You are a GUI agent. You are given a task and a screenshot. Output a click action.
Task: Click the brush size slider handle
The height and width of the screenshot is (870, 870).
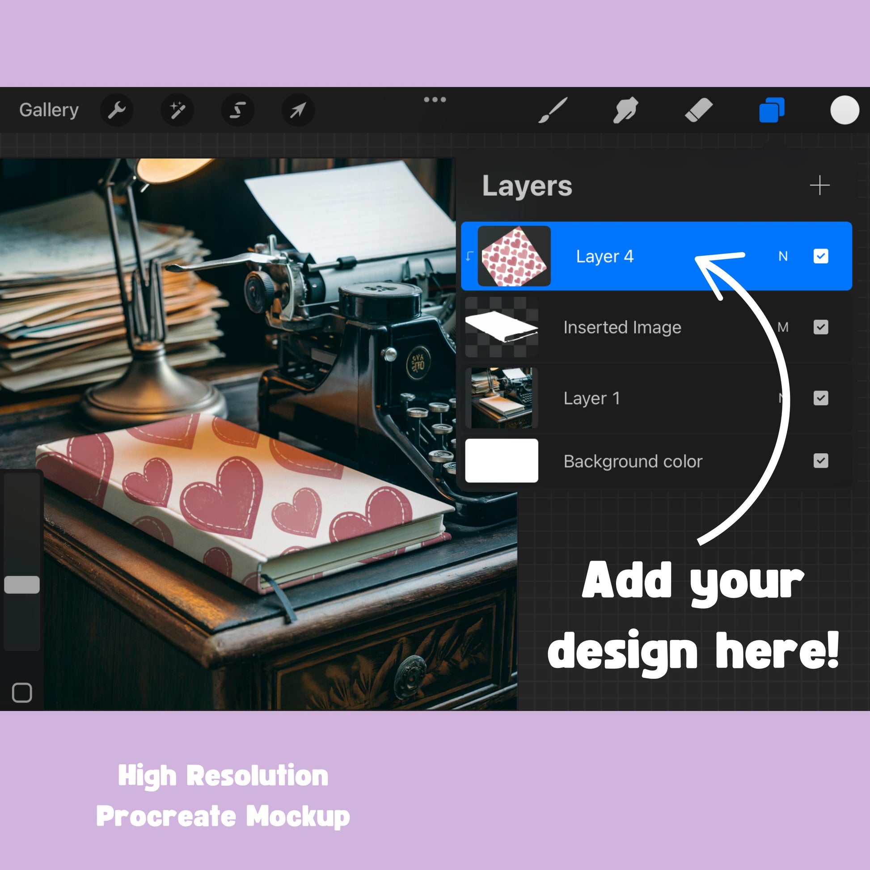(22, 584)
